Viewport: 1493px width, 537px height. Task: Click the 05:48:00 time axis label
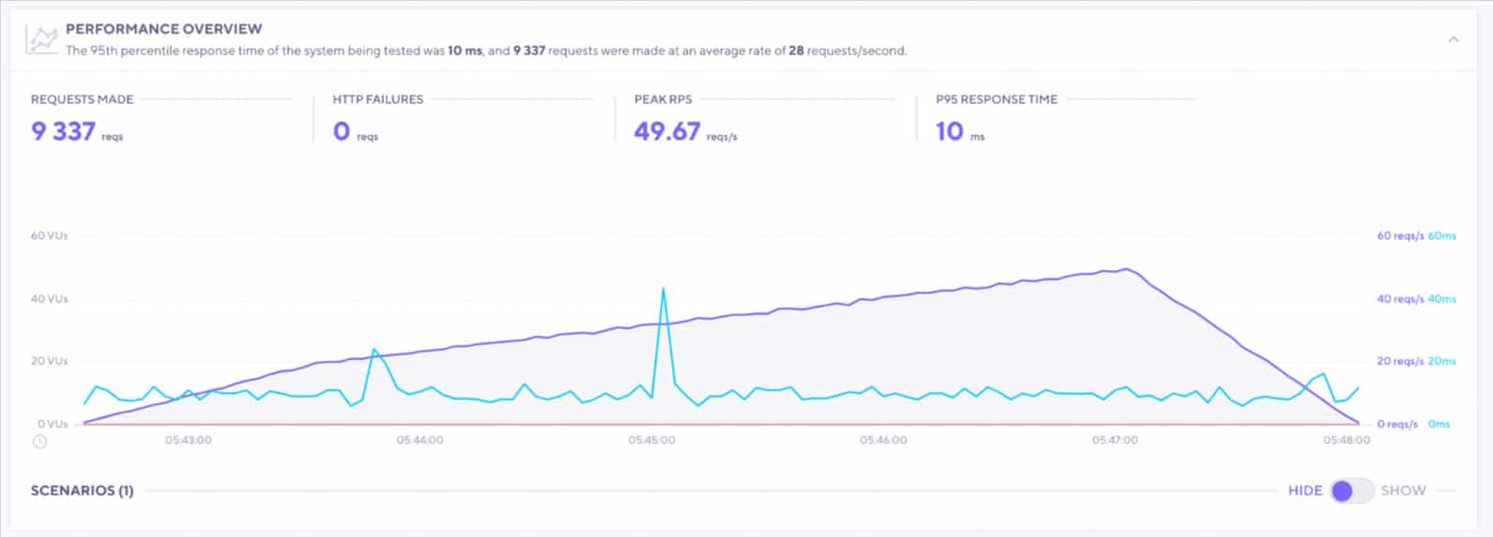tap(1347, 440)
